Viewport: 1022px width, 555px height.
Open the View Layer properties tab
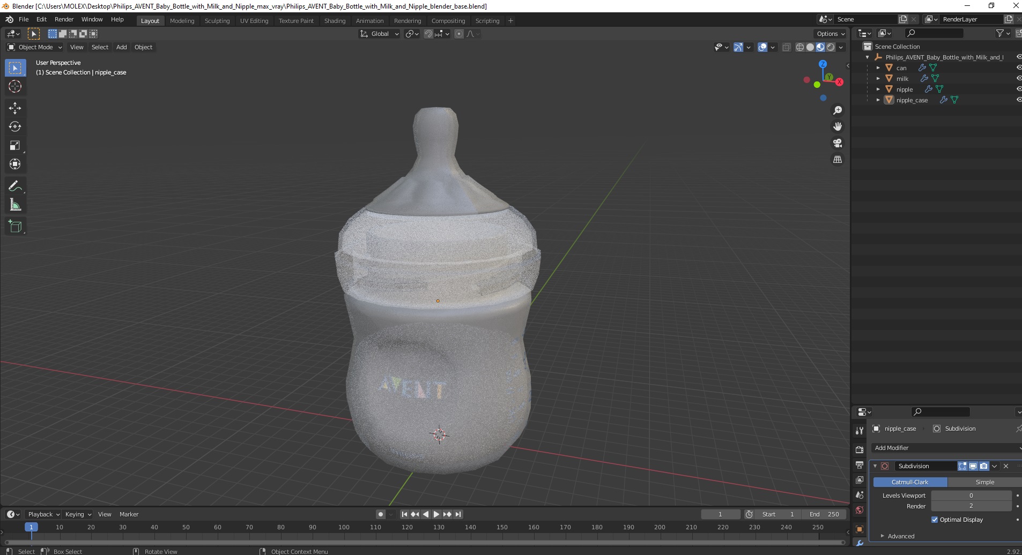(x=860, y=479)
